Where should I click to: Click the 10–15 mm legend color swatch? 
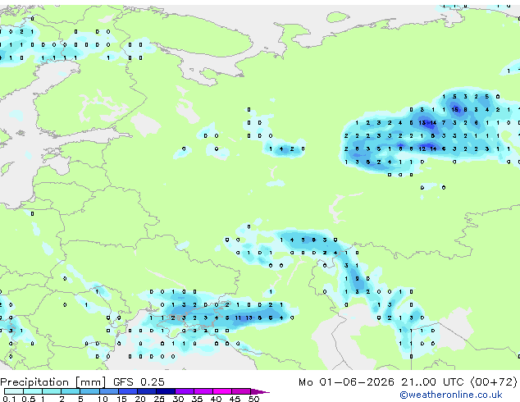point(109,391)
